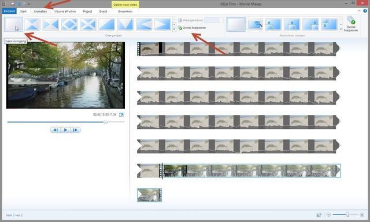This screenshot has width=370, height=222.
Task: Select the third row beach clip strip
Action: click(238, 98)
